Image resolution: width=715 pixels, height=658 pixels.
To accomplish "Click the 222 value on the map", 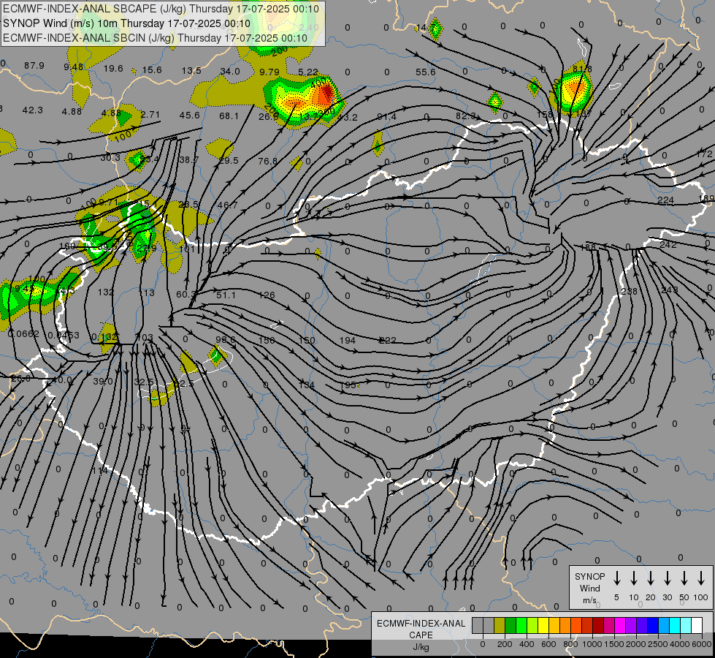I will coord(388,340).
